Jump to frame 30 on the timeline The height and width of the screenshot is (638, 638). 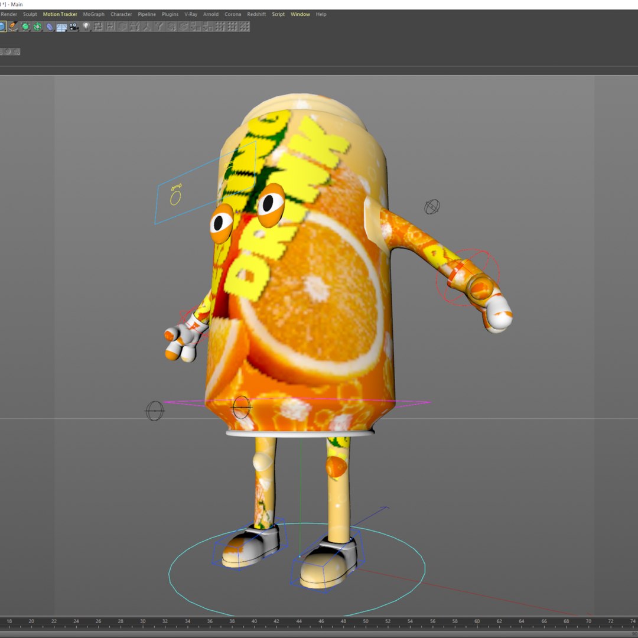(x=143, y=621)
